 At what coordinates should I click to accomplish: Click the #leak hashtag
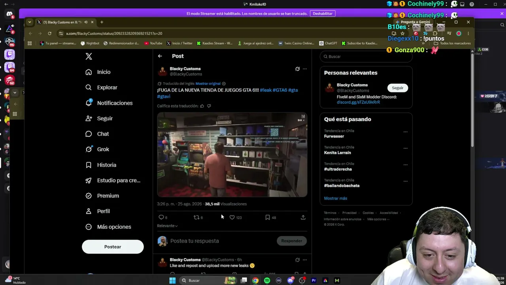pyautogui.click(x=266, y=90)
